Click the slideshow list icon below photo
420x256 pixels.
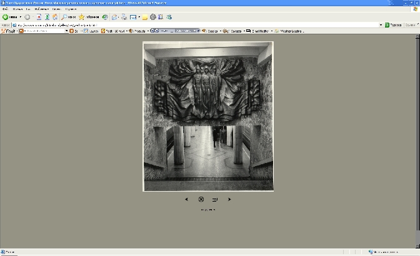pos(215,200)
